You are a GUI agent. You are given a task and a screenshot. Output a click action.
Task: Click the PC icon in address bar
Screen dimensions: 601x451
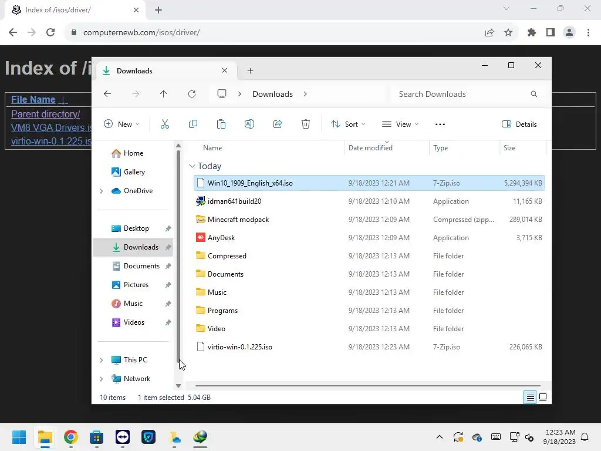[x=221, y=94]
